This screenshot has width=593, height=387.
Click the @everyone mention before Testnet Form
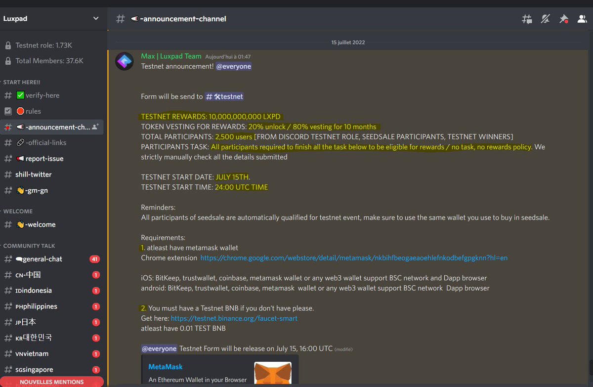click(159, 348)
